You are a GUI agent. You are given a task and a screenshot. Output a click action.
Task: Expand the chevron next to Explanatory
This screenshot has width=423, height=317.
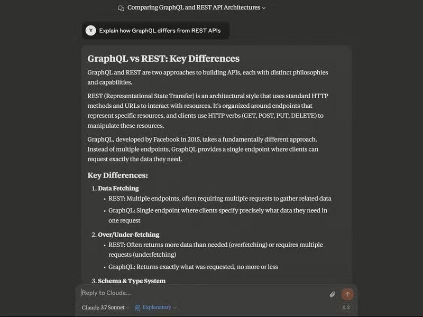175,307
